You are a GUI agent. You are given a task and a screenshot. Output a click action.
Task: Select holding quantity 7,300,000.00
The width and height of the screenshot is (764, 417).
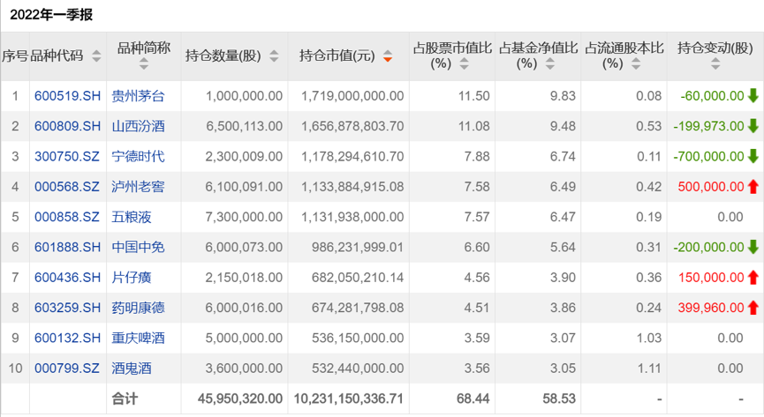[244, 217]
